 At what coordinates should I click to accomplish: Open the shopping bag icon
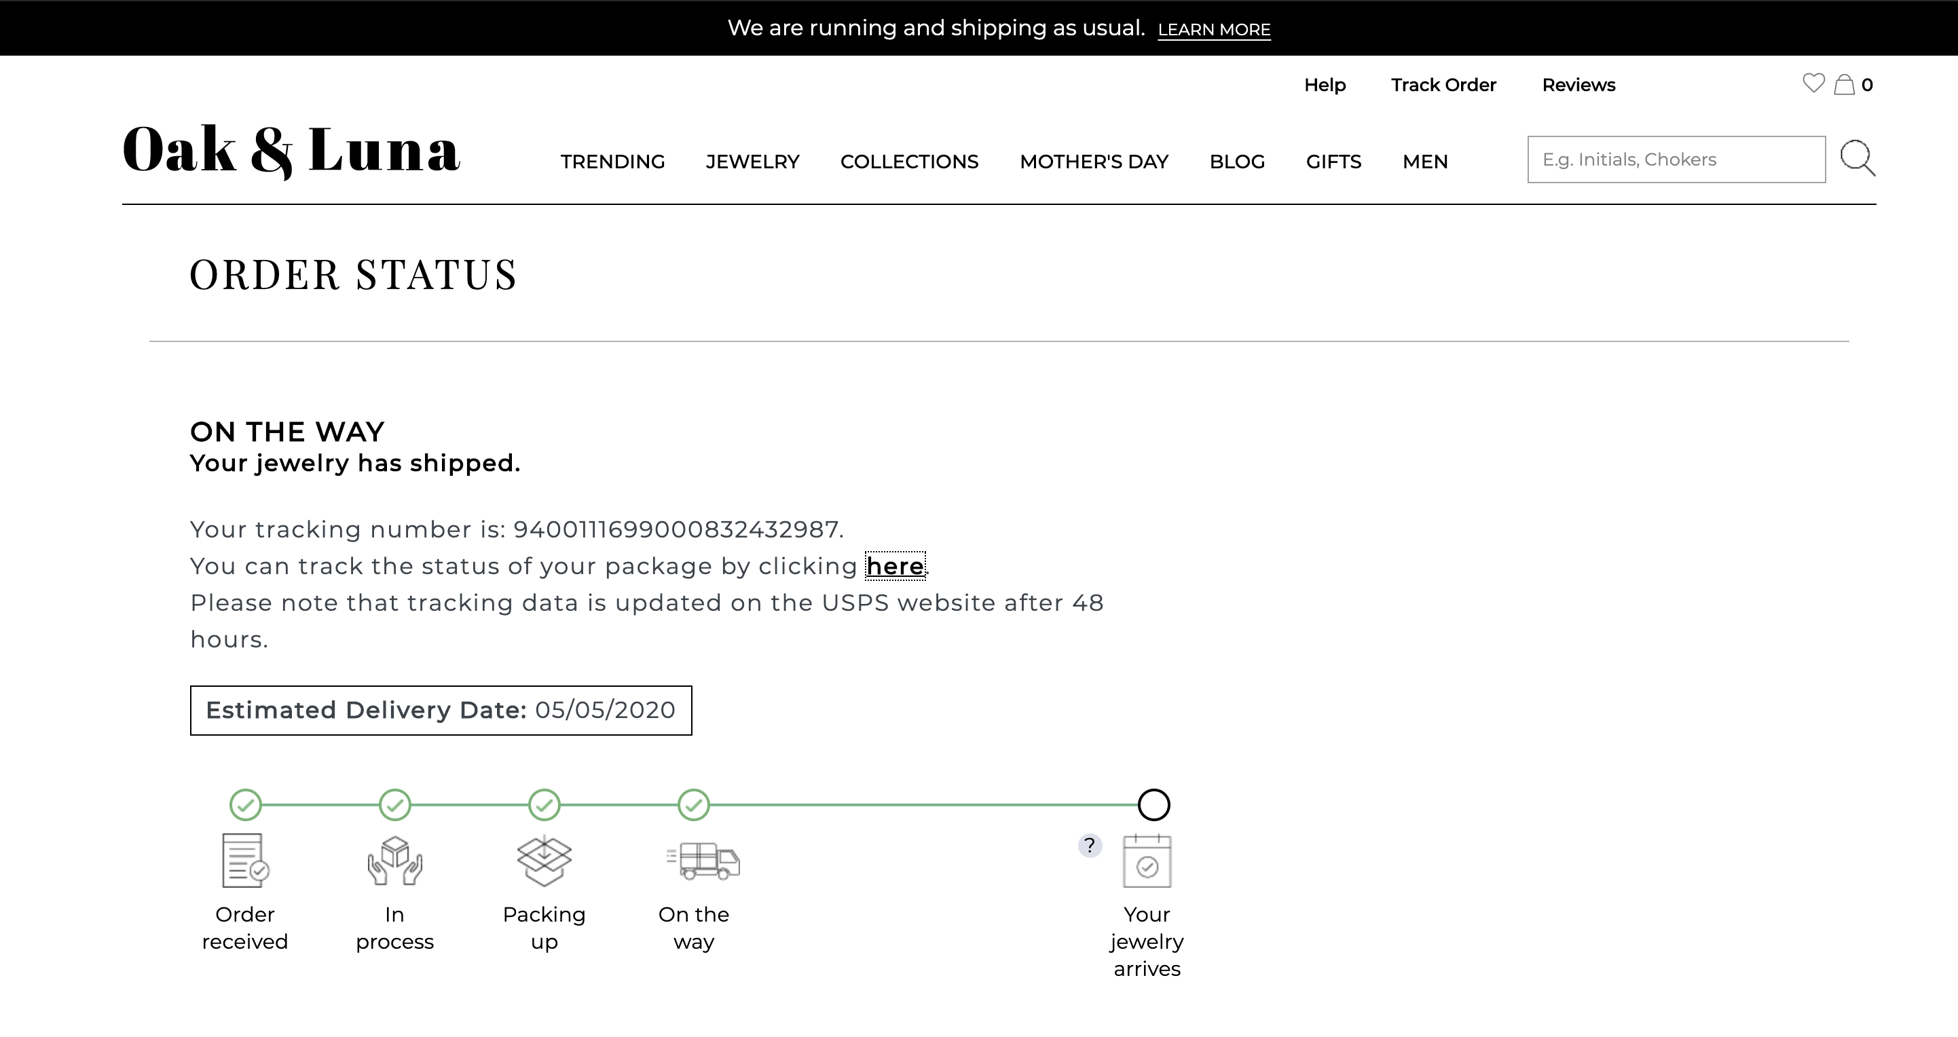click(x=1844, y=84)
